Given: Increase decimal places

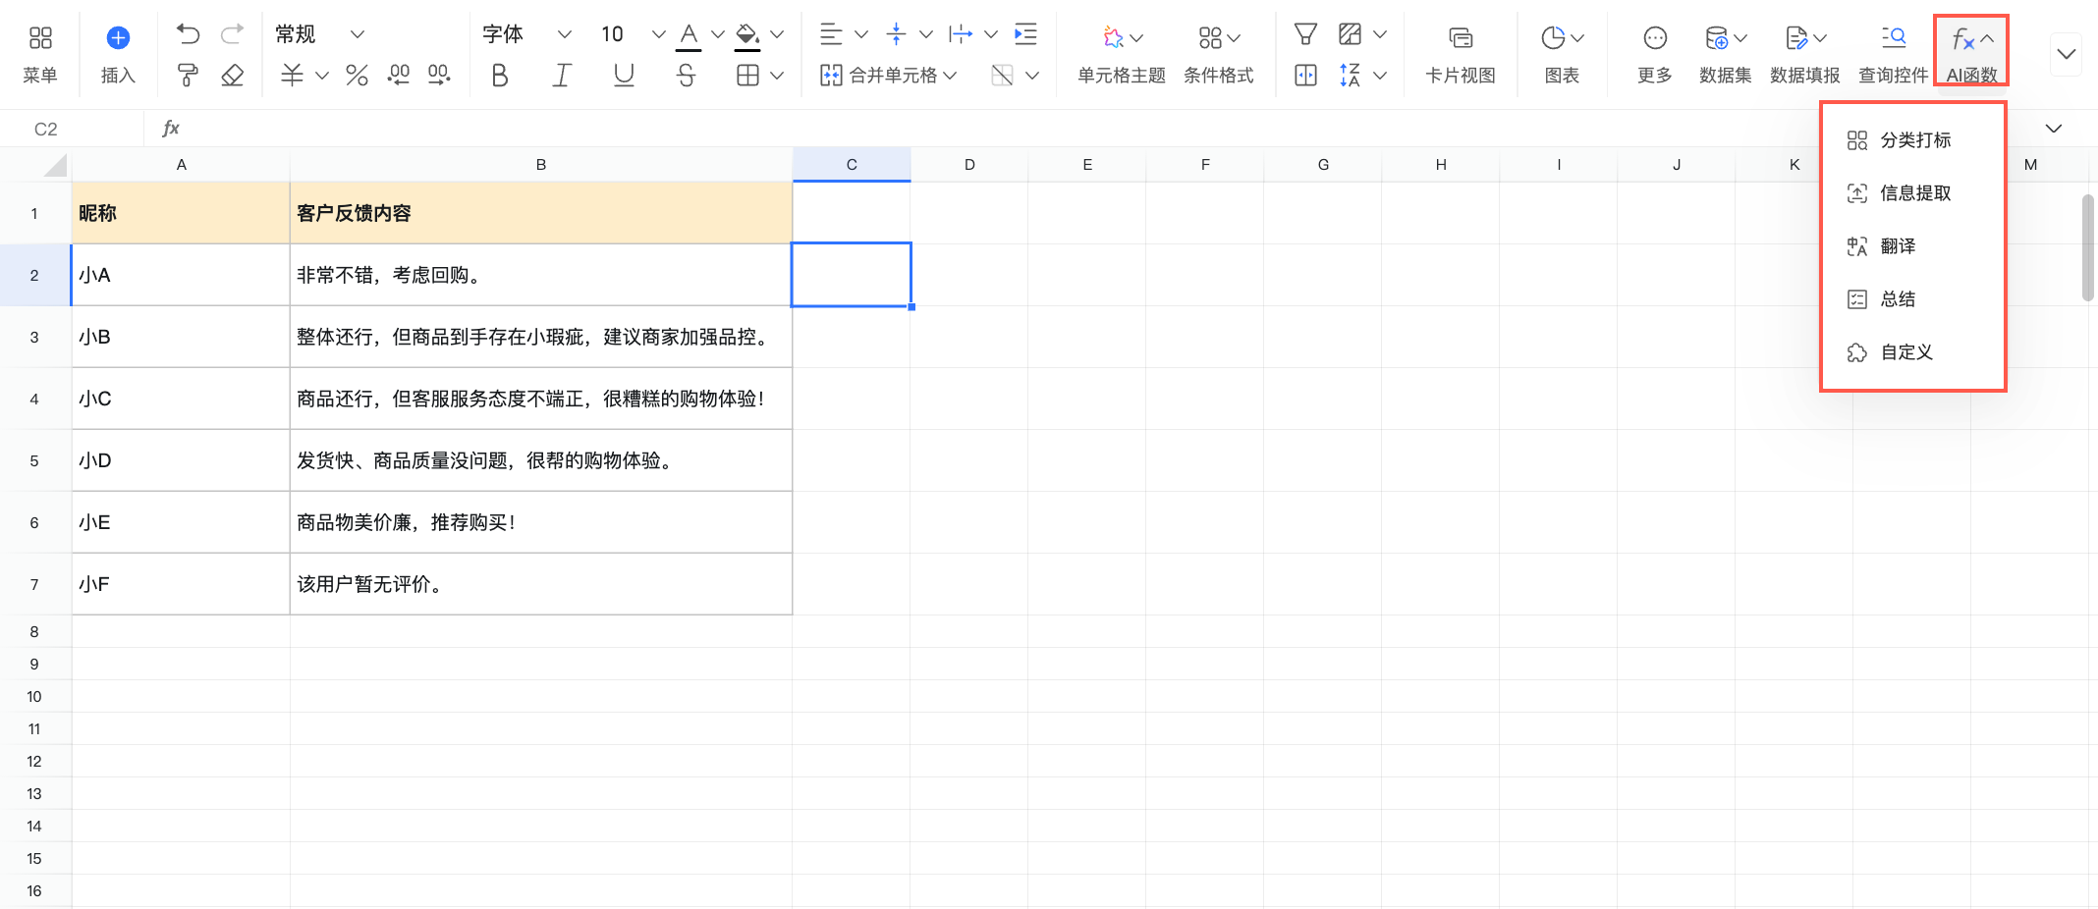Looking at the screenshot, I should pyautogui.click(x=439, y=75).
